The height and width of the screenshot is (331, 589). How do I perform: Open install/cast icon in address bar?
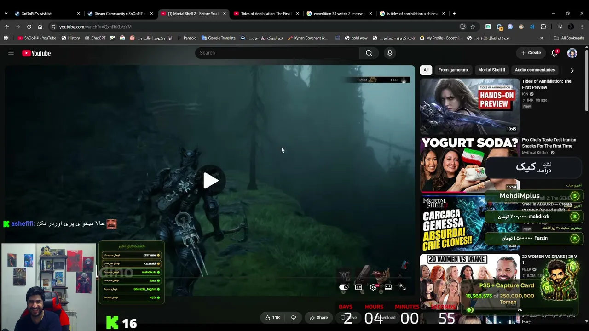pyautogui.click(x=463, y=27)
